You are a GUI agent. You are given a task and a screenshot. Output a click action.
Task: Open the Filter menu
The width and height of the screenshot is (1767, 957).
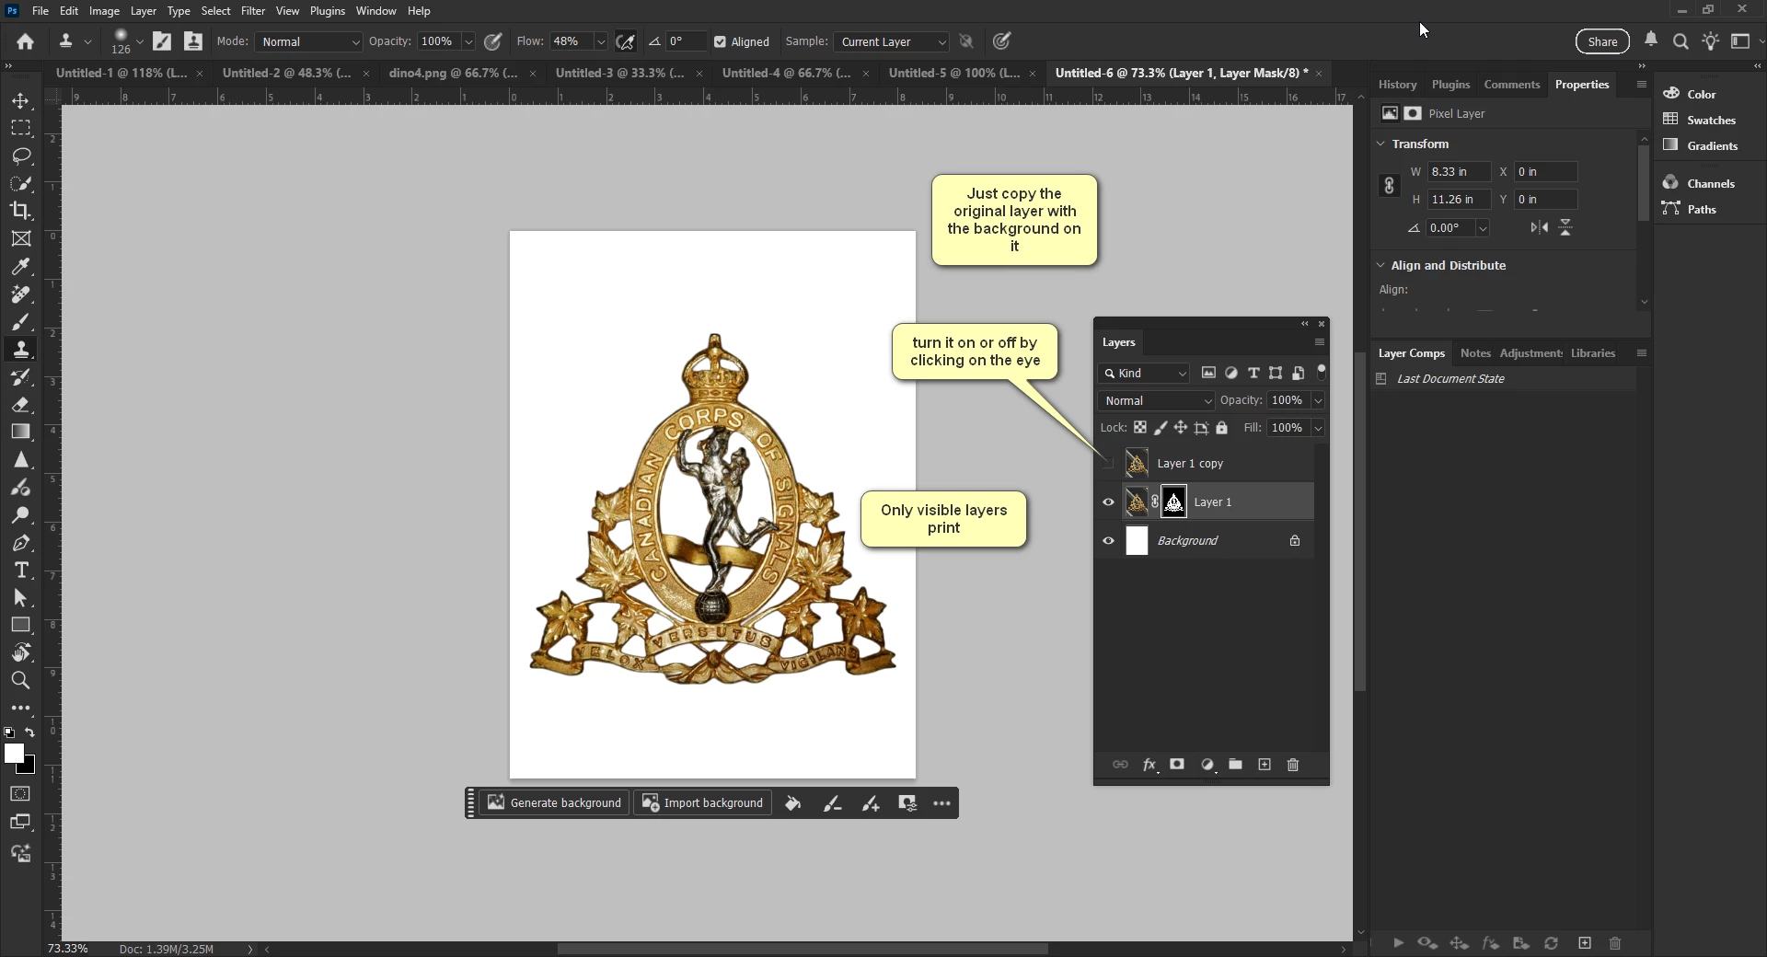pos(253,11)
